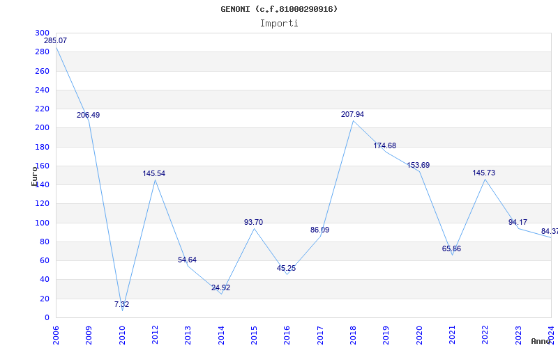
Task: Click the 280 y-axis tick label
Action: coord(43,52)
